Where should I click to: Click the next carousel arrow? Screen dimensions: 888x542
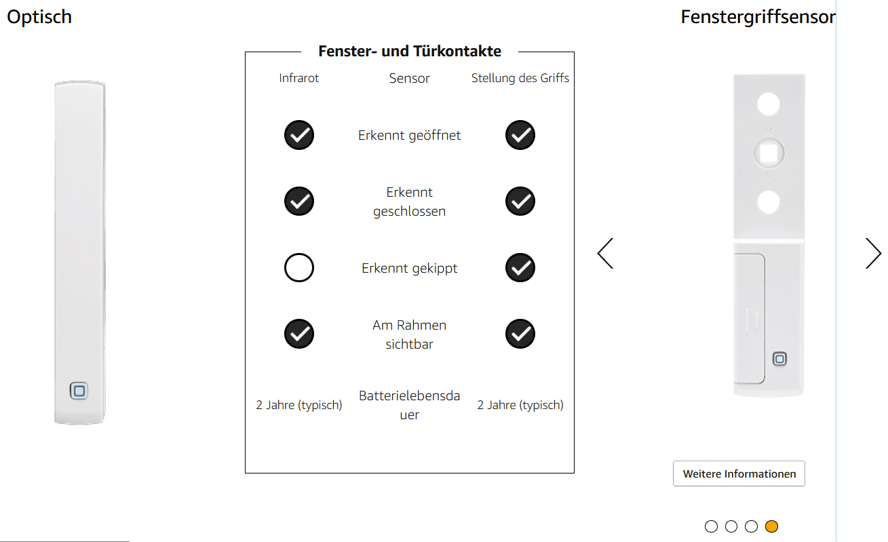click(x=873, y=253)
